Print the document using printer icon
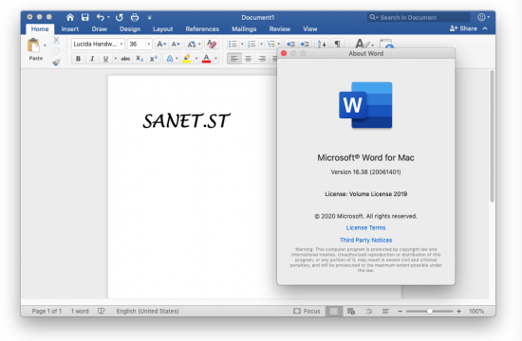The image size is (522, 341). (135, 17)
